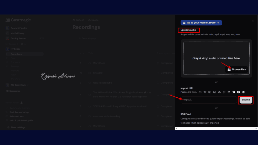This screenshot has height=145, width=258.
Task: Click the Instagram source icon
Action: point(210,92)
